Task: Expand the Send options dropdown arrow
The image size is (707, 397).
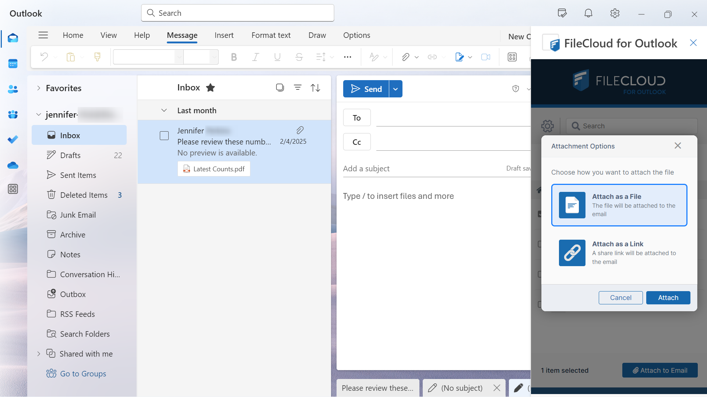Action: (x=395, y=89)
